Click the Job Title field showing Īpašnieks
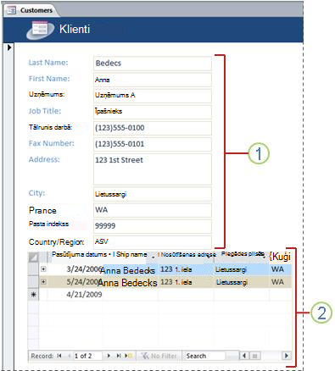The height and width of the screenshot is (371, 335). tap(153, 112)
